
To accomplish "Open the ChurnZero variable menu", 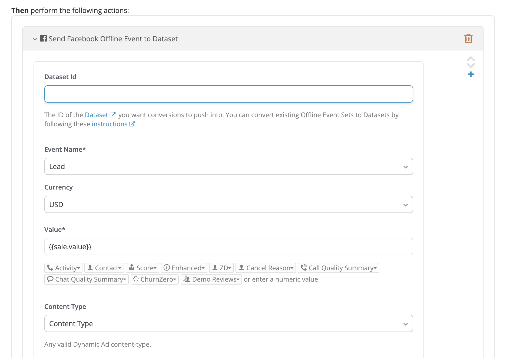I will point(155,279).
